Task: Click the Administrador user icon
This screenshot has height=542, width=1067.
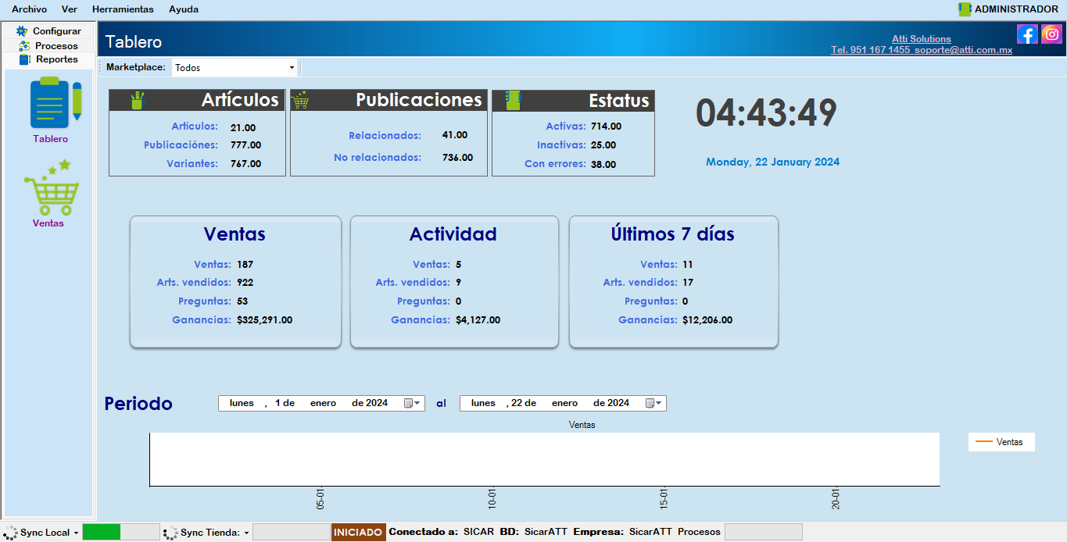Action: [x=965, y=9]
